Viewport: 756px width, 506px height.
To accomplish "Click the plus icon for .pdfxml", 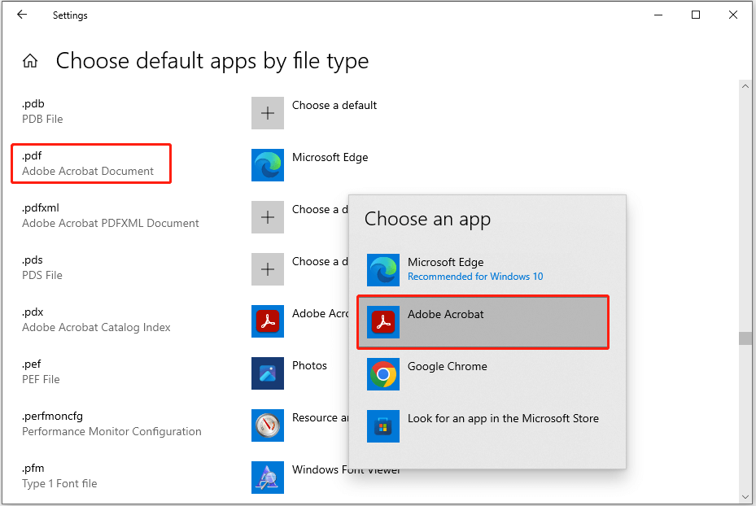I will pyautogui.click(x=268, y=217).
